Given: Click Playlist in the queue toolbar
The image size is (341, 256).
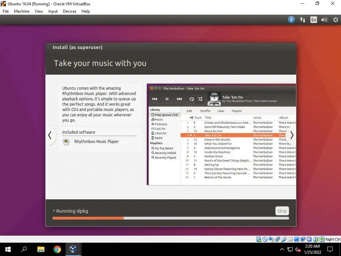Looking at the screenshot, I should 237,111.
